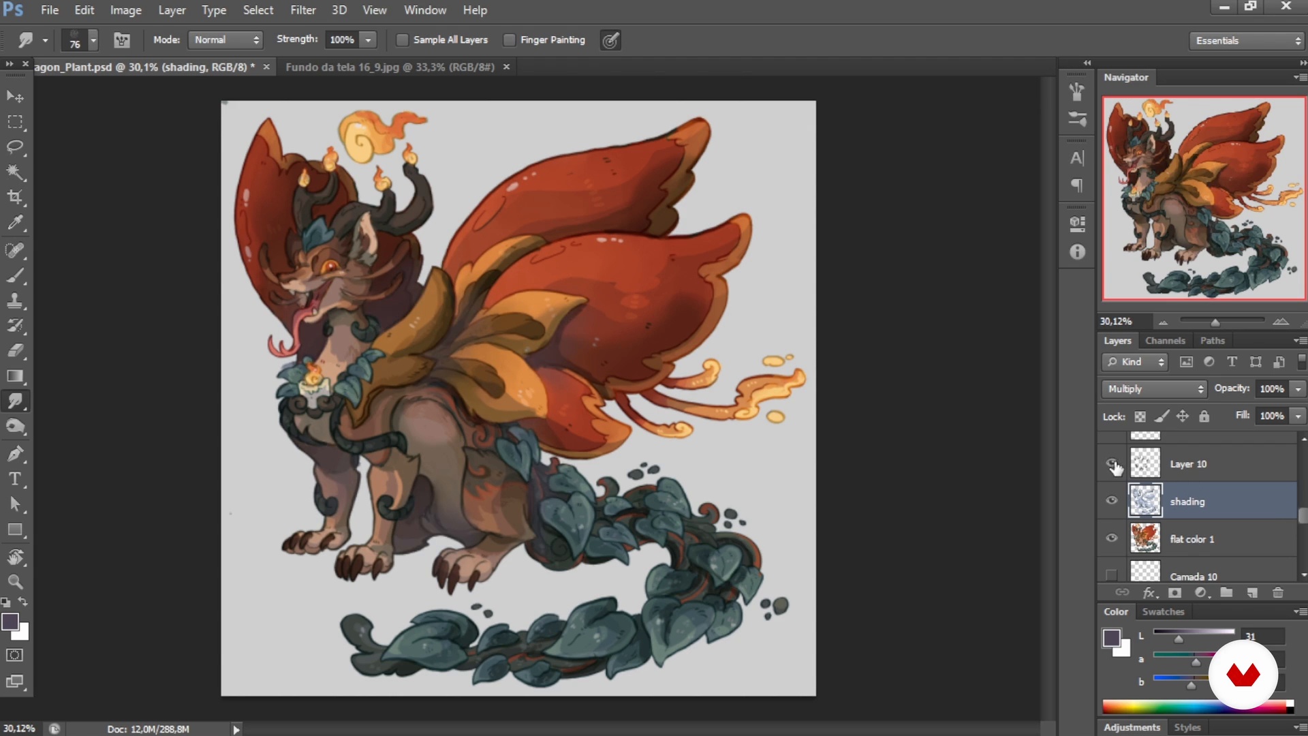This screenshot has width=1308, height=736.
Task: Open the Character panel icon
Action: (1077, 158)
